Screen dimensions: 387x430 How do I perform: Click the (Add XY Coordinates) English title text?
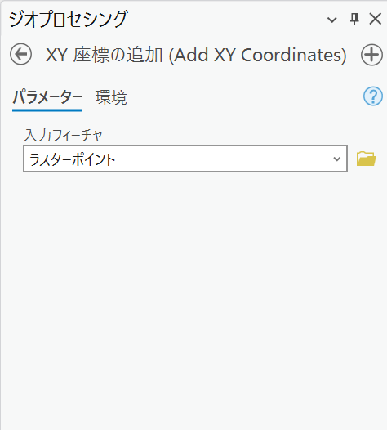coord(258,55)
